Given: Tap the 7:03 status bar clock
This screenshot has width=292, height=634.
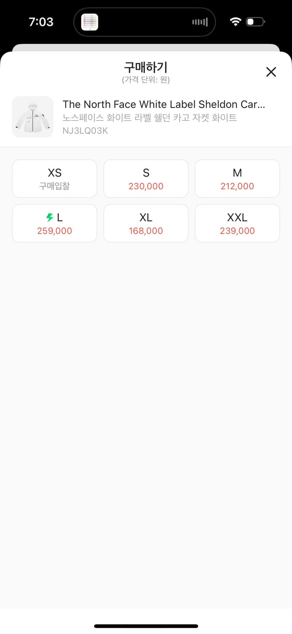Looking at the screenshot, I should pyautogui.click(x=41, y=22).
